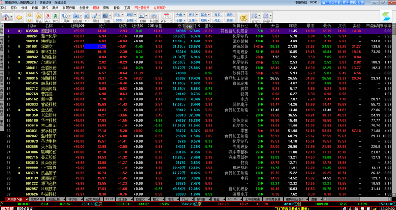The image size is (396, 210).
Task: Open the 修正 correction icon
Action: click(39, 16)
